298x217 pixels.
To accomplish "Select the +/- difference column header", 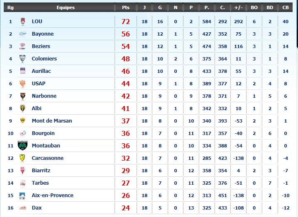I will tap(238, 7).
